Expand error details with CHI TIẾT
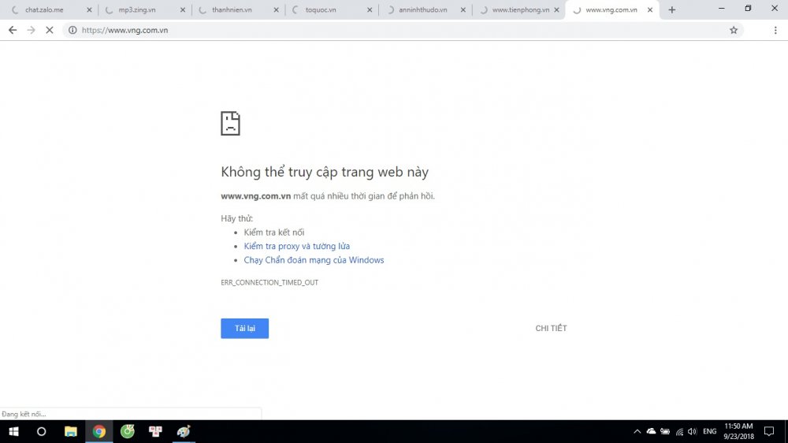The width and height of the screenshot is (788, 443). click(x=551, y=328)
